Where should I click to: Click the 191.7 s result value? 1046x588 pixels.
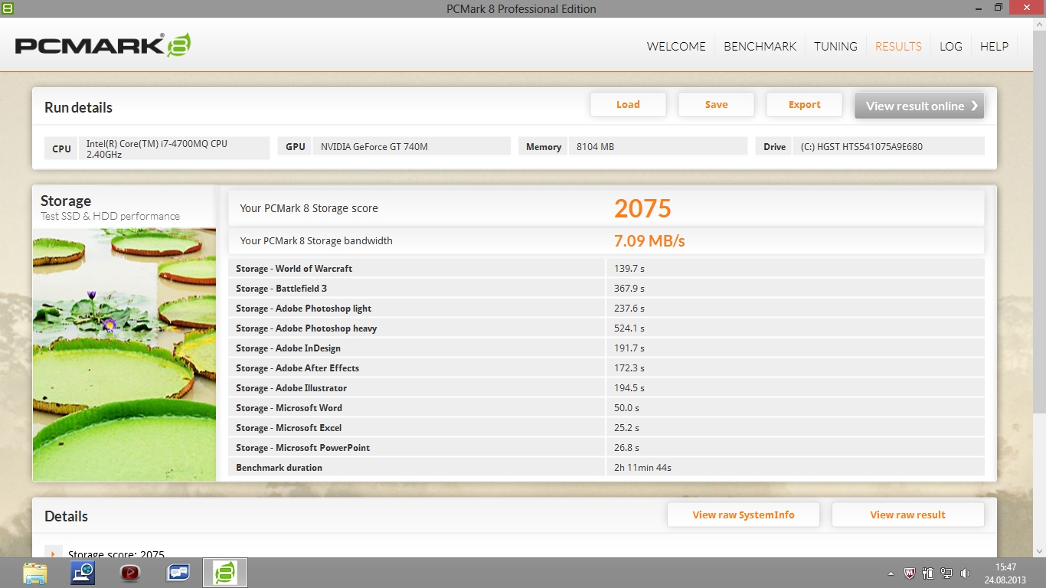click(629, 348)
